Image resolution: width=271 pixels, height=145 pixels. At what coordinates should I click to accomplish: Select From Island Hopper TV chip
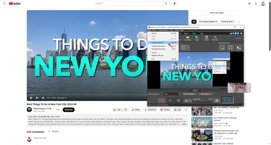[x=208, y=22]
